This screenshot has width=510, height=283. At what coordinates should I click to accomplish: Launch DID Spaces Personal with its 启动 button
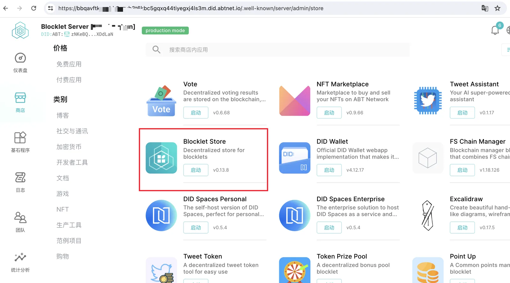point(196,228)
